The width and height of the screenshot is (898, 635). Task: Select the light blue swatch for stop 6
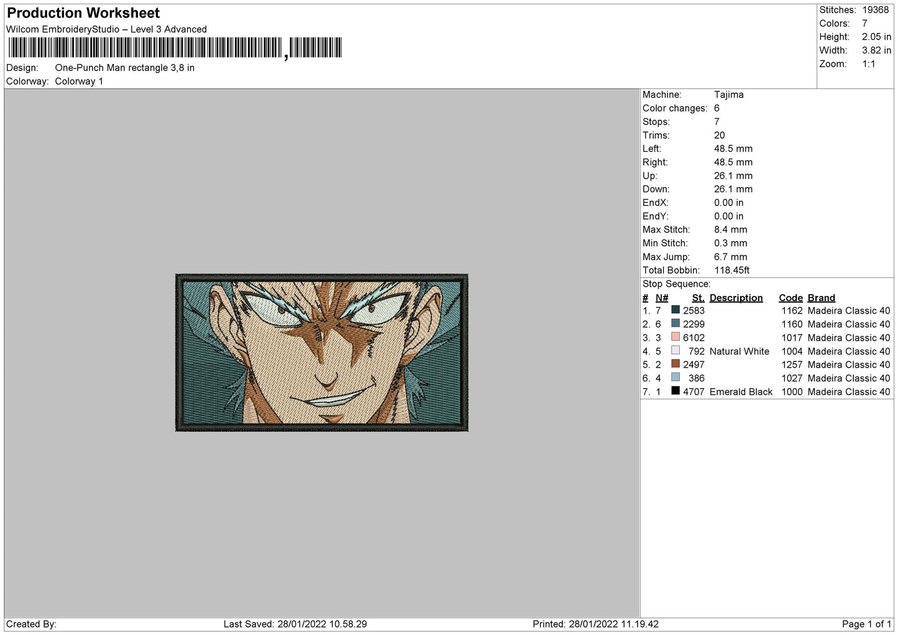pyautogui.click(x=676, y=378)
